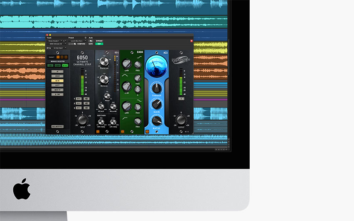Toggle key listen icon for slot 1
Image resolution: width=354 pixels, height=221 pixels.
79,98
